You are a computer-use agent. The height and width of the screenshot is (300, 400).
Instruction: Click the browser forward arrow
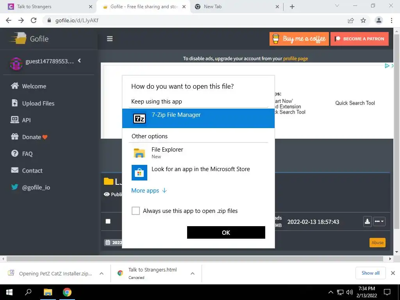[x=21, y=20]
